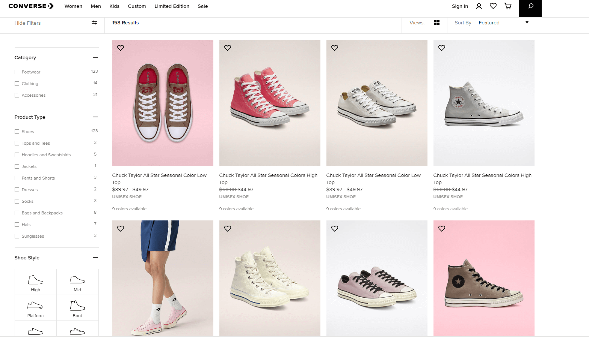The image size is (589, 337).
Task: Open the cream high top product image
Action: click(x=270, y=278)
